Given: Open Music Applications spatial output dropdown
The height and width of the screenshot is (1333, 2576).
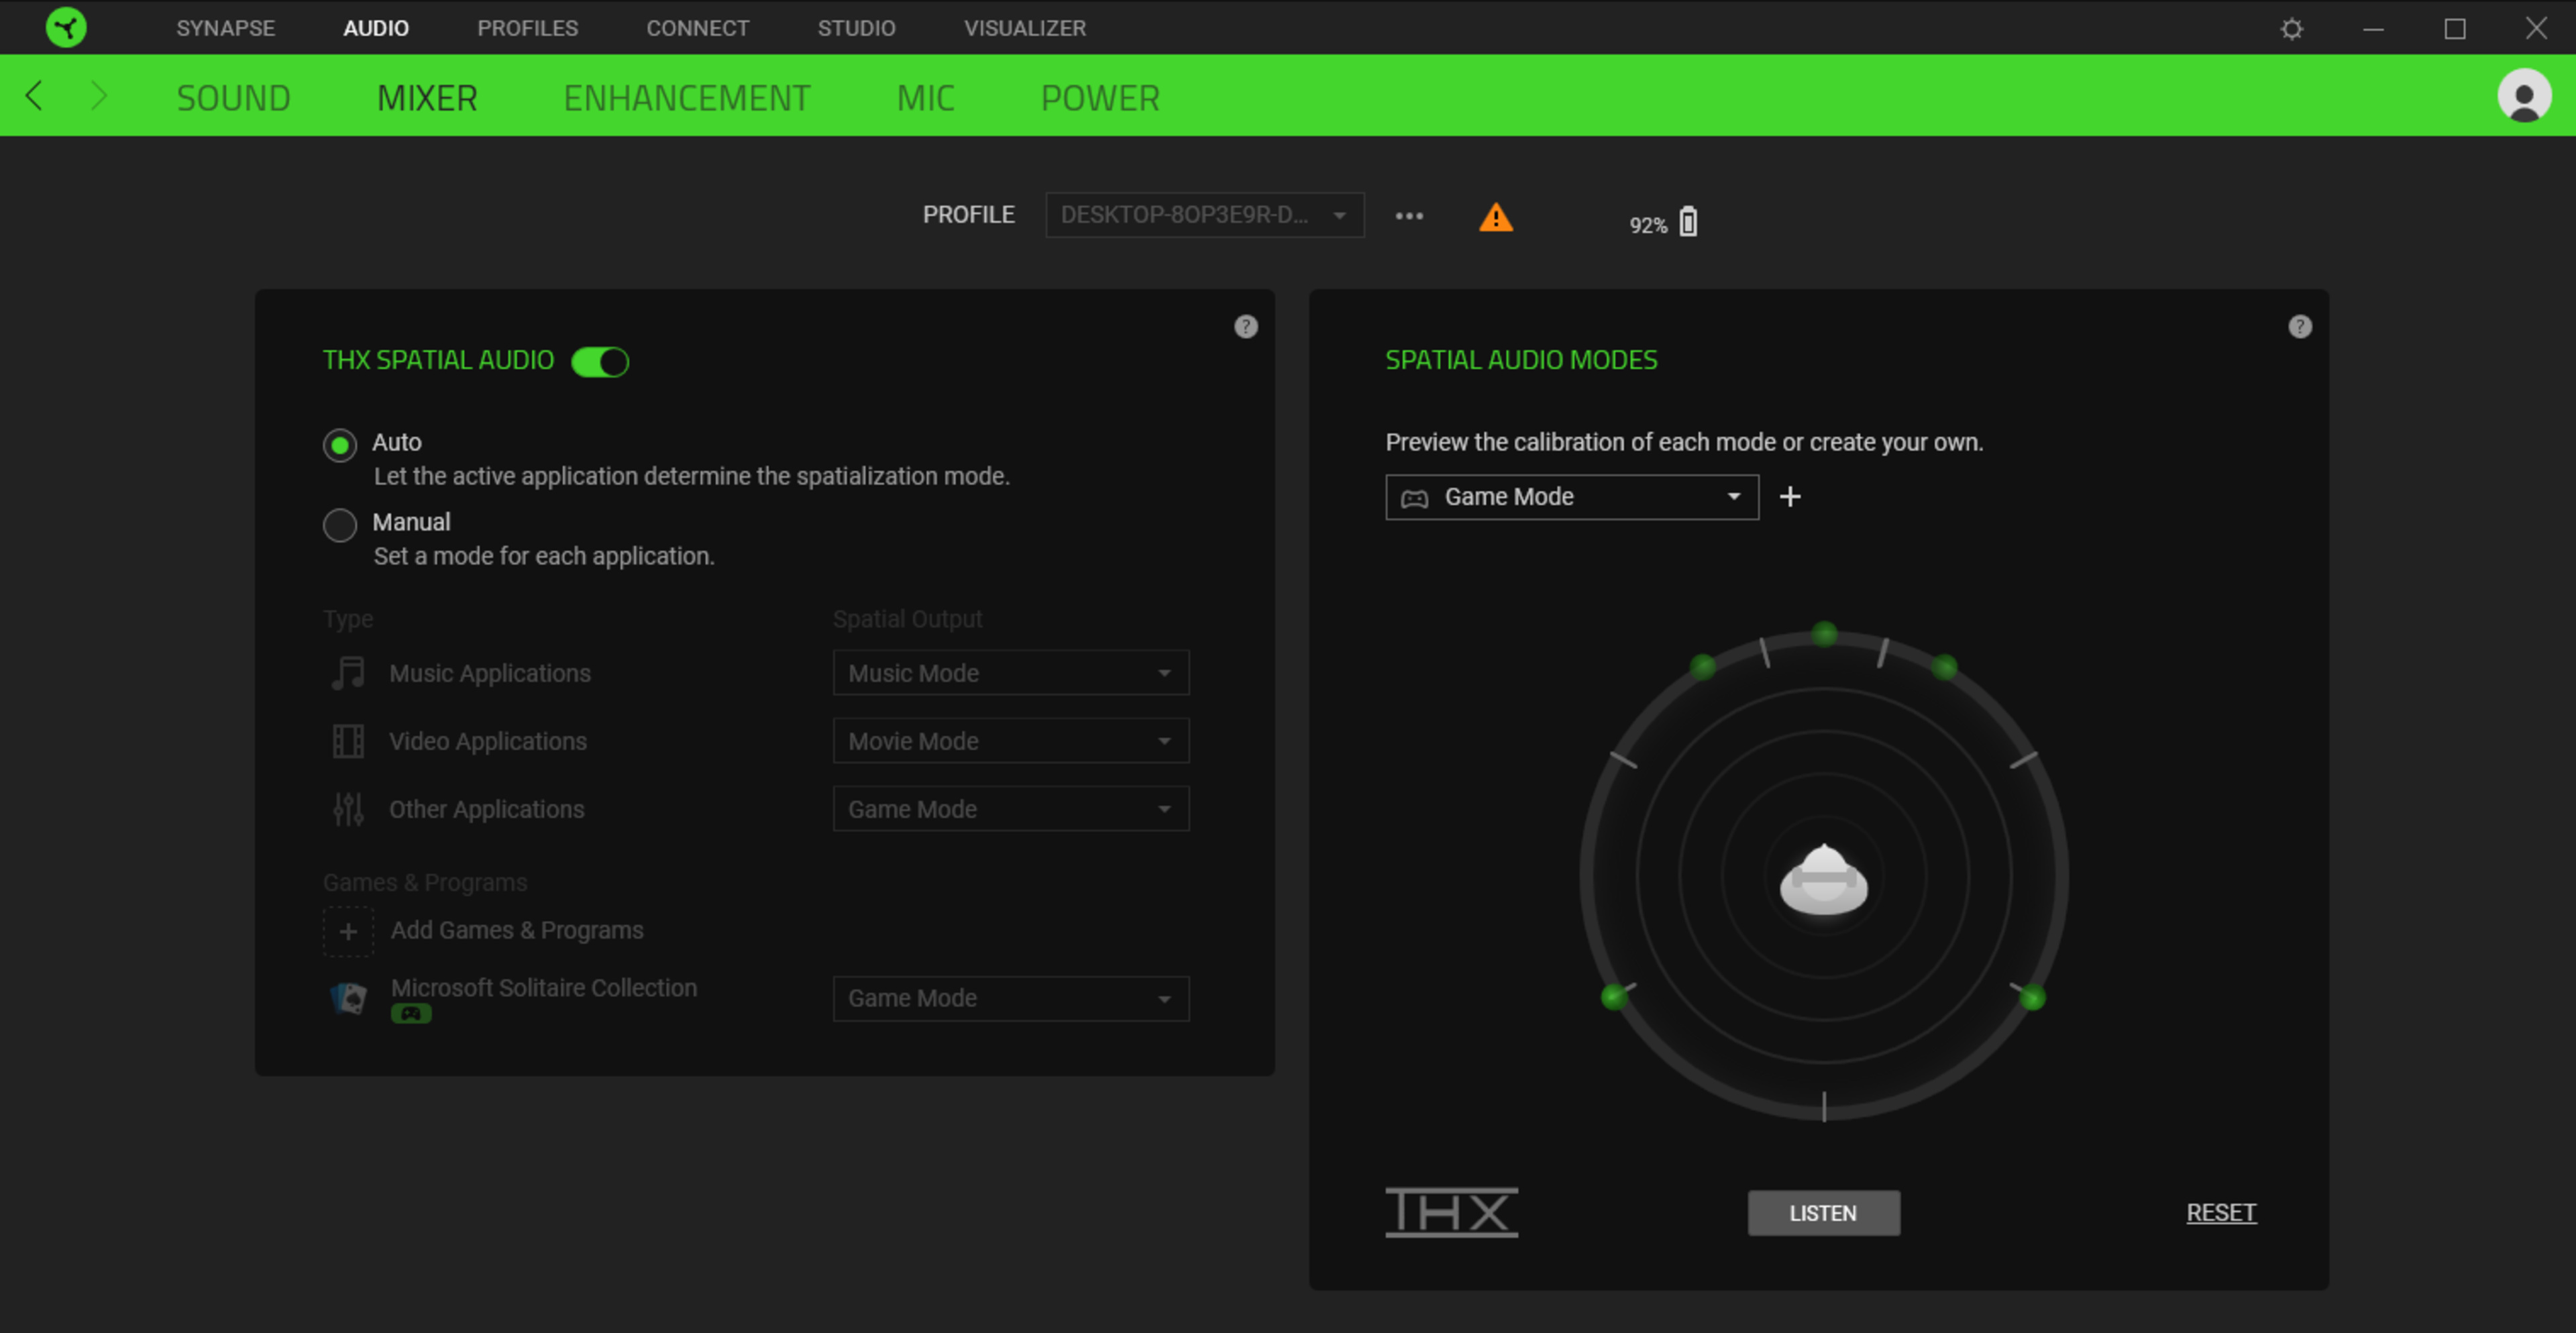Looking at the screenshot, I should (x=1010, y=673).
